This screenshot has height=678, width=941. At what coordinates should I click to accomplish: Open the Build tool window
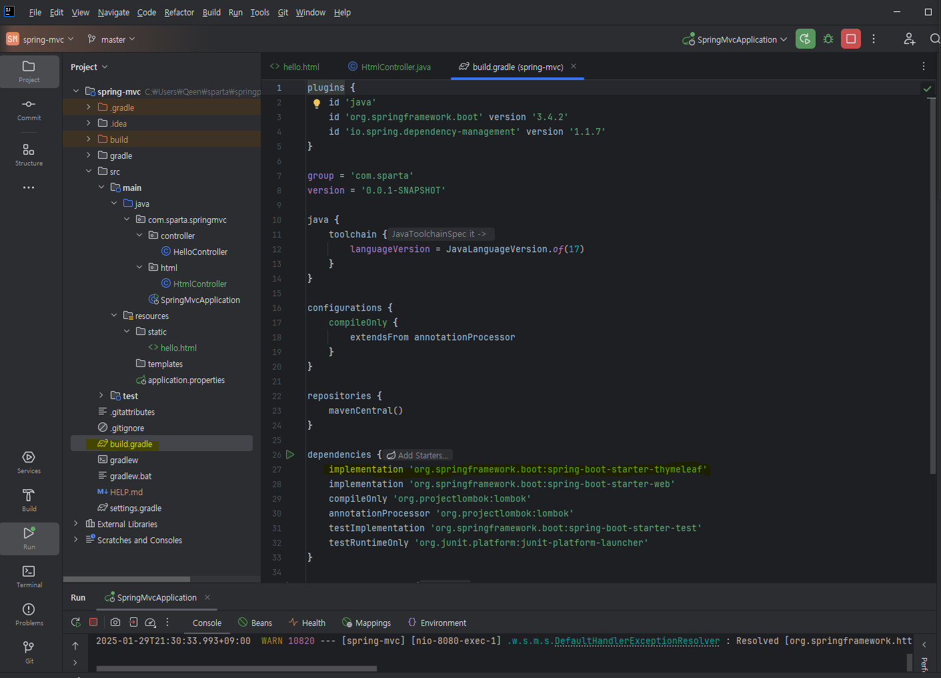pyautogui.click(x=29, y=500)
